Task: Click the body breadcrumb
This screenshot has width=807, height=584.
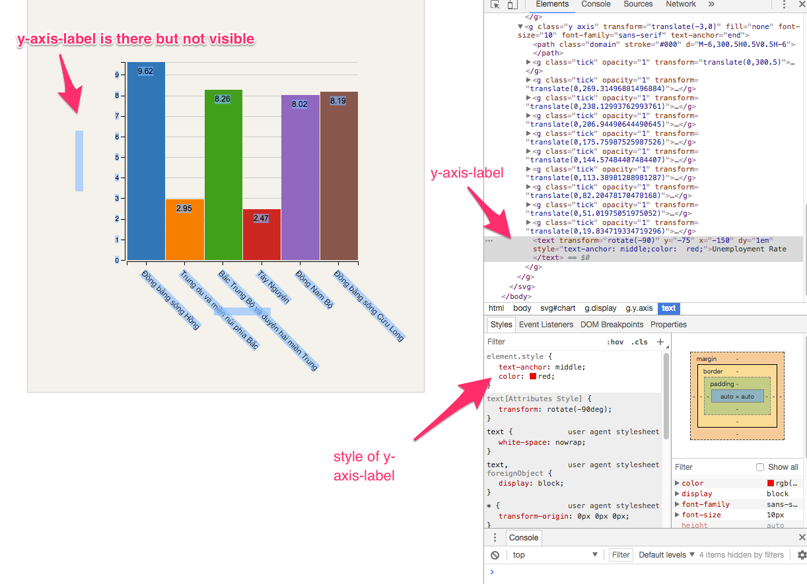Action: (522, 308)
